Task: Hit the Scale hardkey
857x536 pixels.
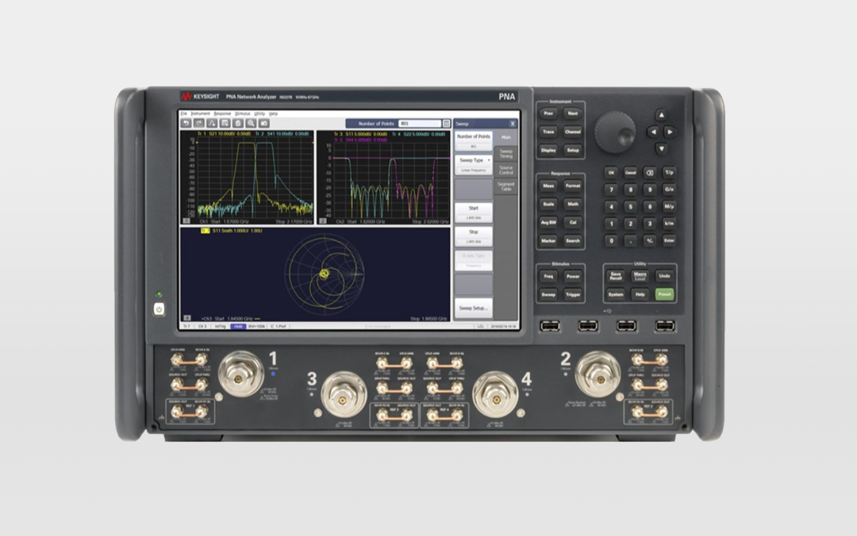Action: 548,204
